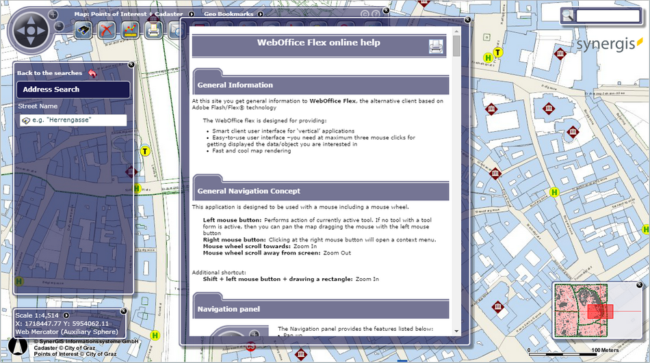The height and width of the screenshot is (363, 650).
Task: Close the scale and coordinates panel
Action: pos(124,311)
